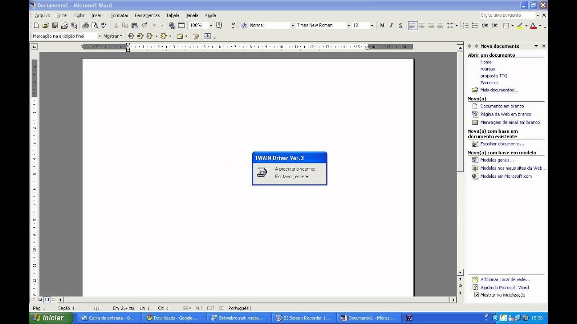Click the Digite uma pergunta help field
577x324 pixels.
tap(507, 15)
